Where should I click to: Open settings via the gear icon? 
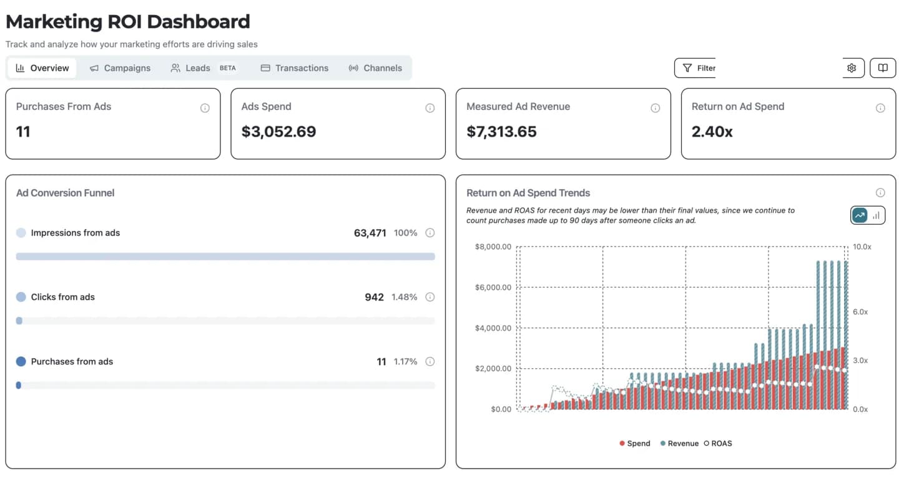click(x=852, y=68)
